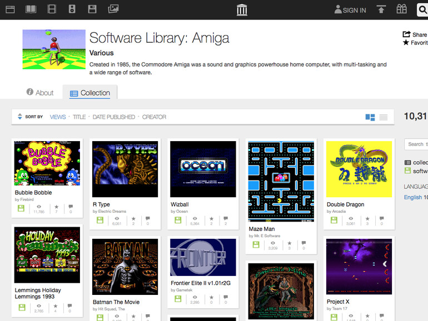The image size is (428, 321).
Task: Click the About info icon
Action: click(30, 92)
